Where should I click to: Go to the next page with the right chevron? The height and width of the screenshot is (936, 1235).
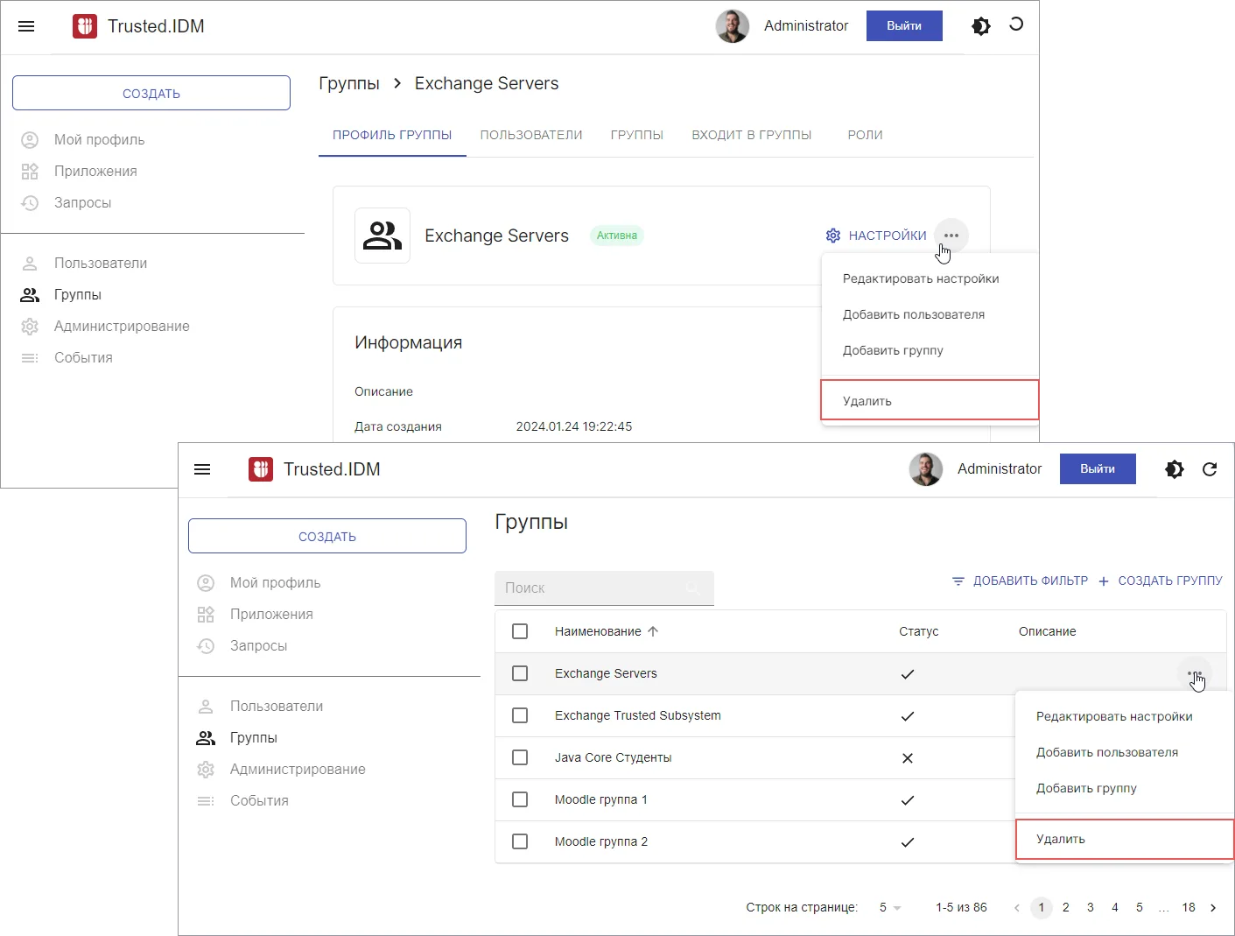click(x=1213, y=908)
